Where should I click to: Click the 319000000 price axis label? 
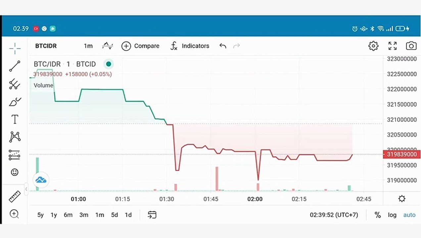tap(402, 180)
